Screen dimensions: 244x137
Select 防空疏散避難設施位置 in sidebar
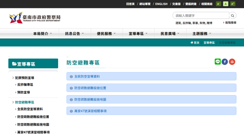33,117
